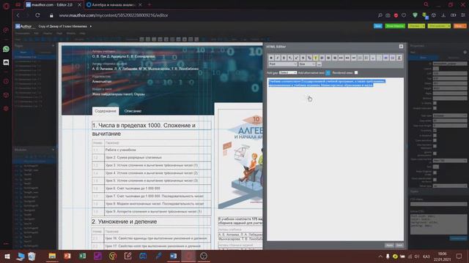Select the Описание tab on the page
This screenshot has width=469, height=263.
(x=133, y=111)
